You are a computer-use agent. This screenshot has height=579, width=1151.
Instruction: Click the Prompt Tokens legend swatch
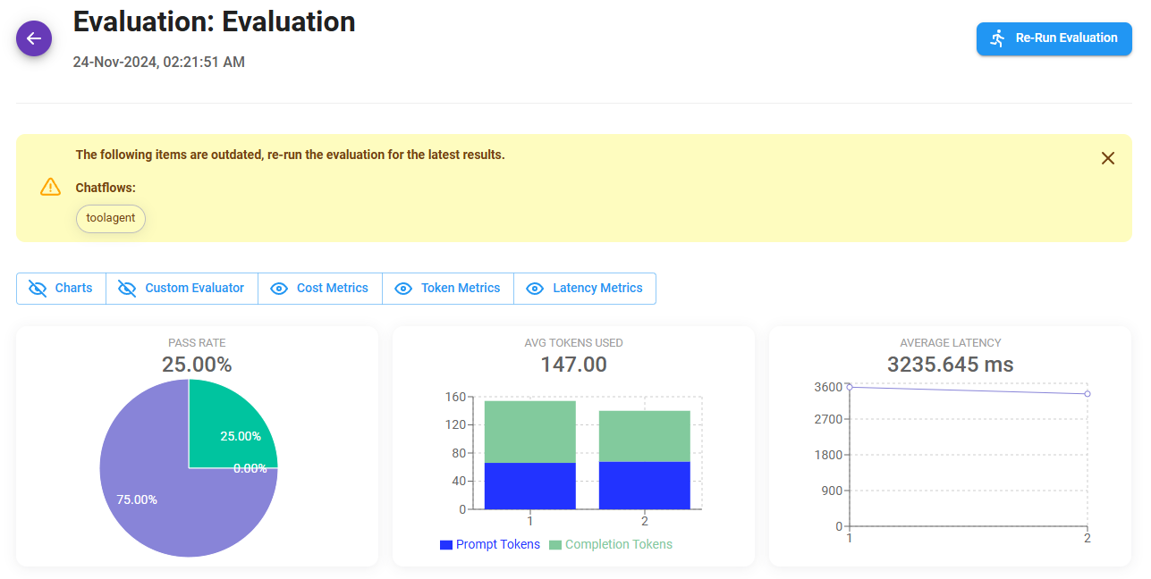tap(445, 545)
